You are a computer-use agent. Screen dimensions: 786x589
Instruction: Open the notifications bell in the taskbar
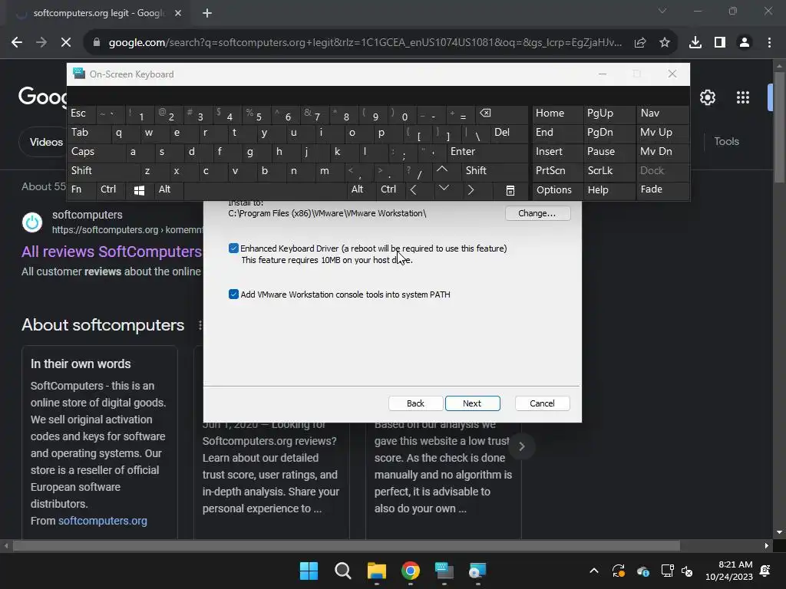765,571
